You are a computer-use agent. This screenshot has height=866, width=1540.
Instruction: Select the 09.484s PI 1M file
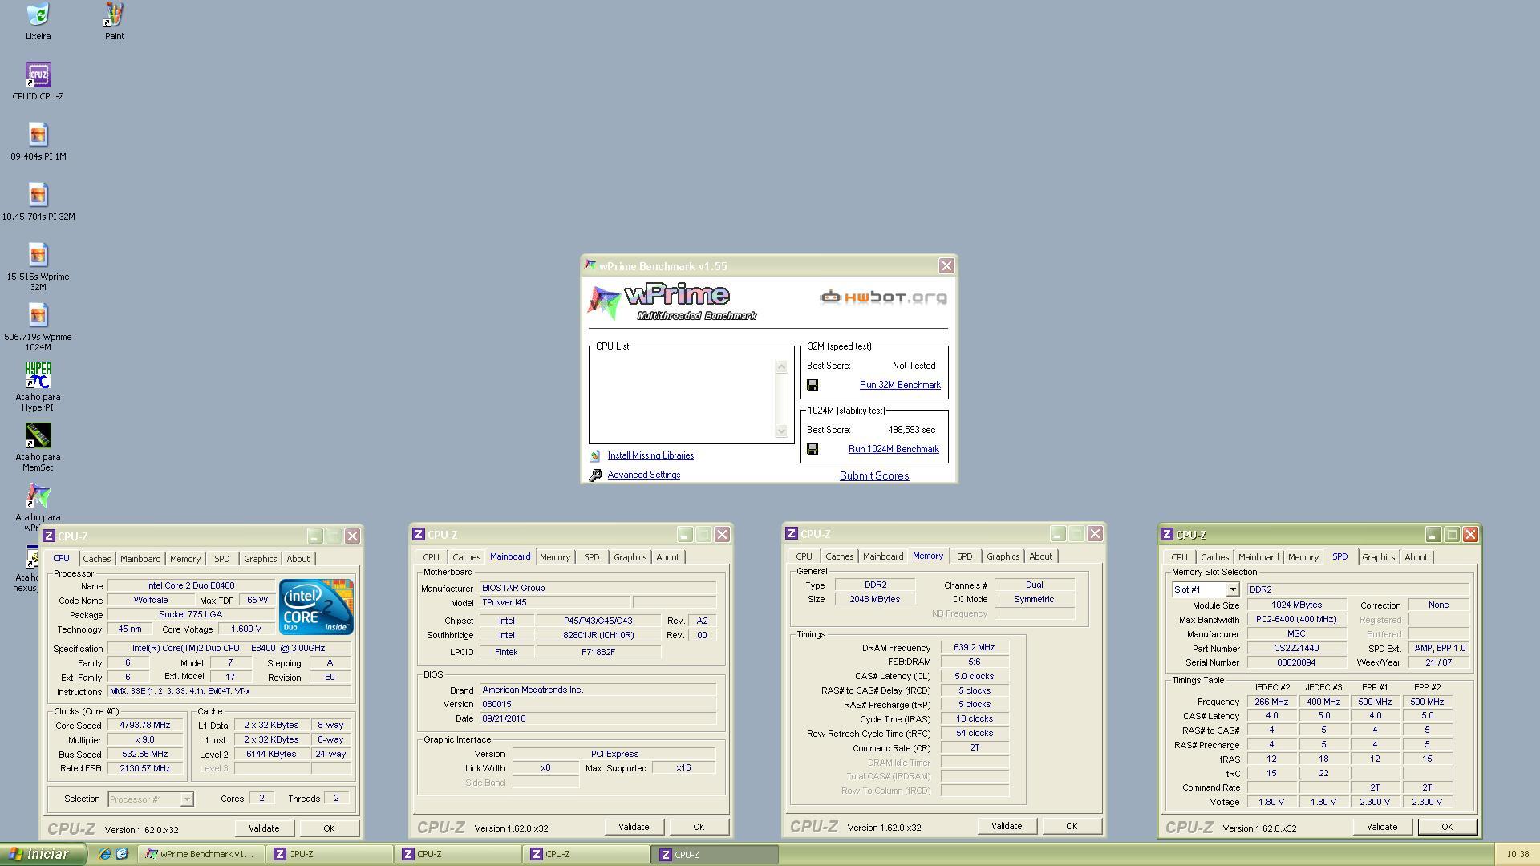click(x=38, y=135)
